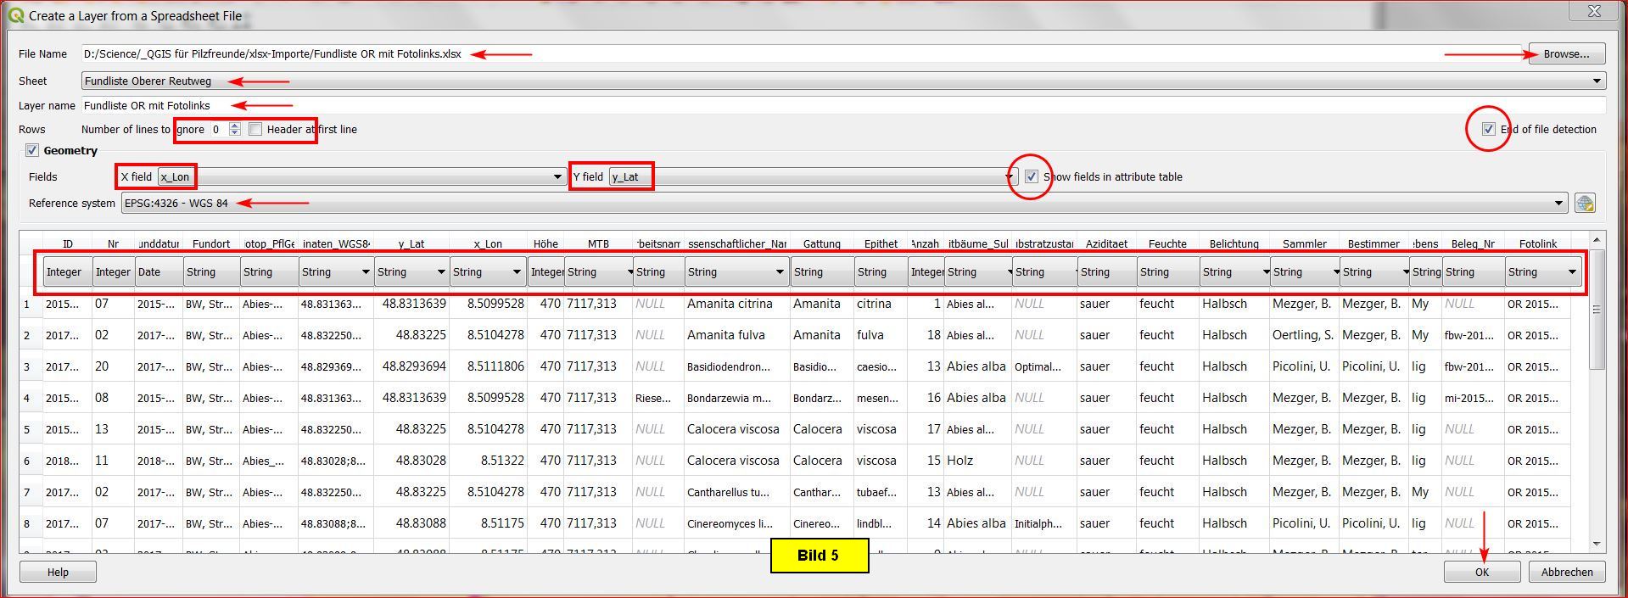Viewport: 1628px width, 598px height.
Task: Open the Reference system dropdown
Action: 1558,204
